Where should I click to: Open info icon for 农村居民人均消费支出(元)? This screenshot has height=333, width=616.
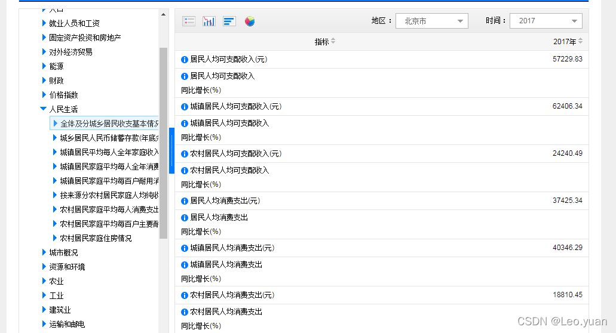(x=184, y=295)
